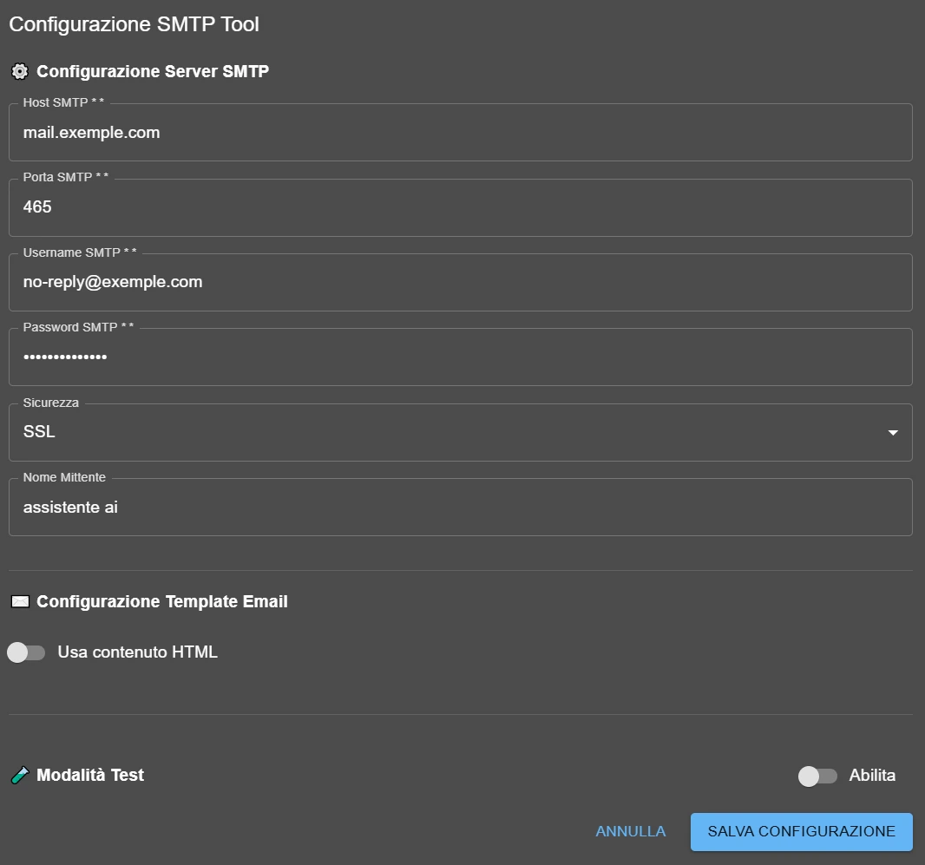Screen dimensions: 925x865
Task: Click the Usa contenuto HTML switch track
Action: (26, 652)
